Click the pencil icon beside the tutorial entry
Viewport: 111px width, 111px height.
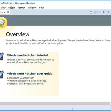[x=2, y=56]
